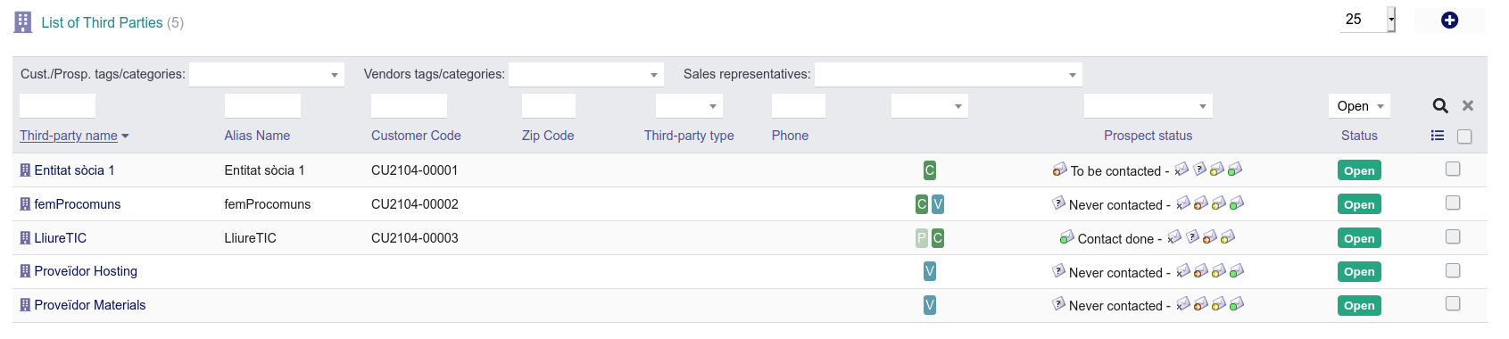
Task: Tick the checkbox for Proveïdor Materials row
Action: tap(1453, 303)
